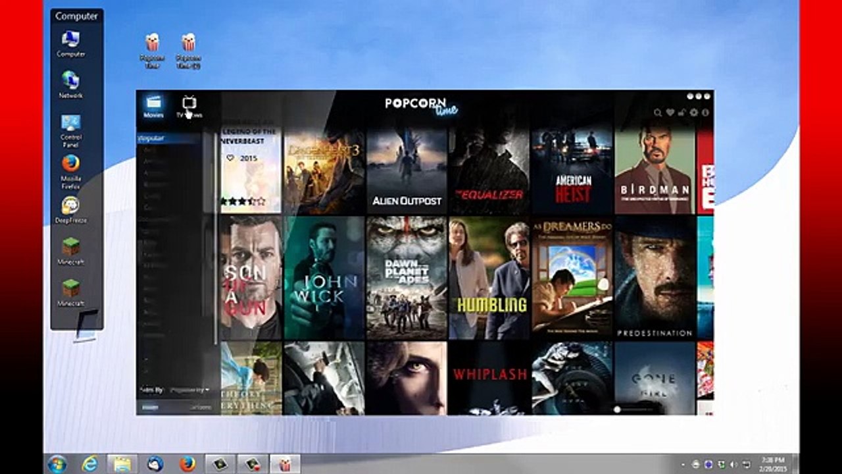Show hidden system tray icons arrow
842x474 pixels.
tap(683, 463)
